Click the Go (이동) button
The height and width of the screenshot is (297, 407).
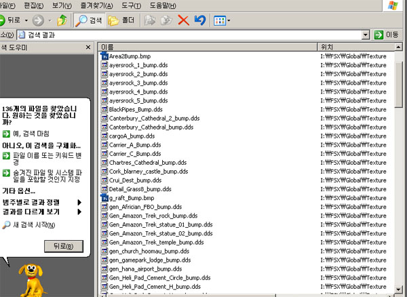coord(386,35)
